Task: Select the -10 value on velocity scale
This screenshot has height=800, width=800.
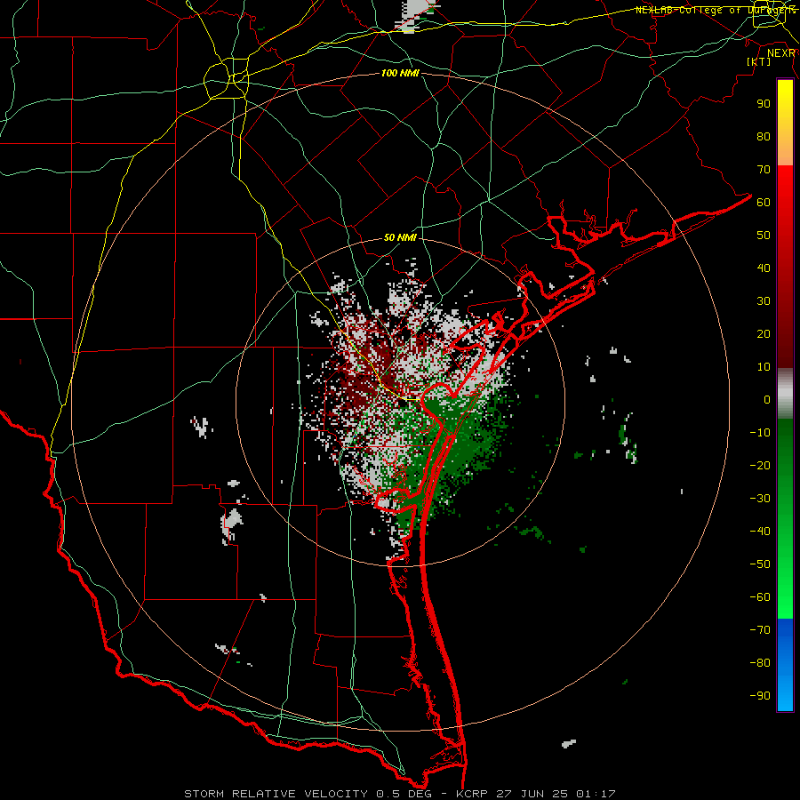Action: coord(760,433)
